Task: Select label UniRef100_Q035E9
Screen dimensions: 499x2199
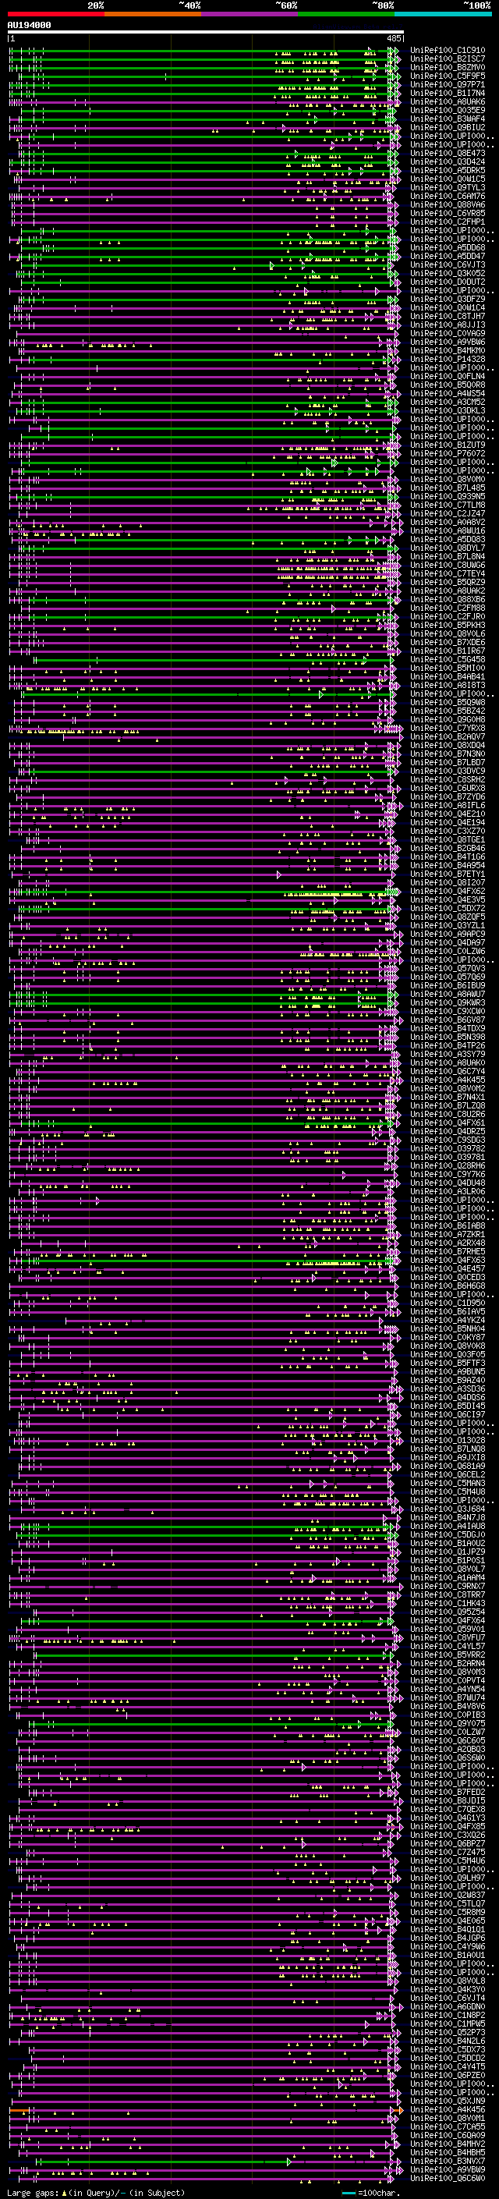Action: coord(448,111)
